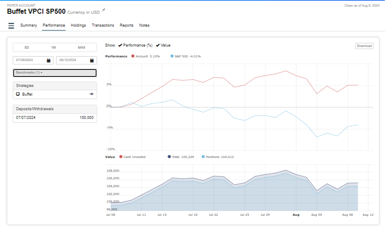
Task: Check the Buffet strategy checkbox
Action: [18, 94]
